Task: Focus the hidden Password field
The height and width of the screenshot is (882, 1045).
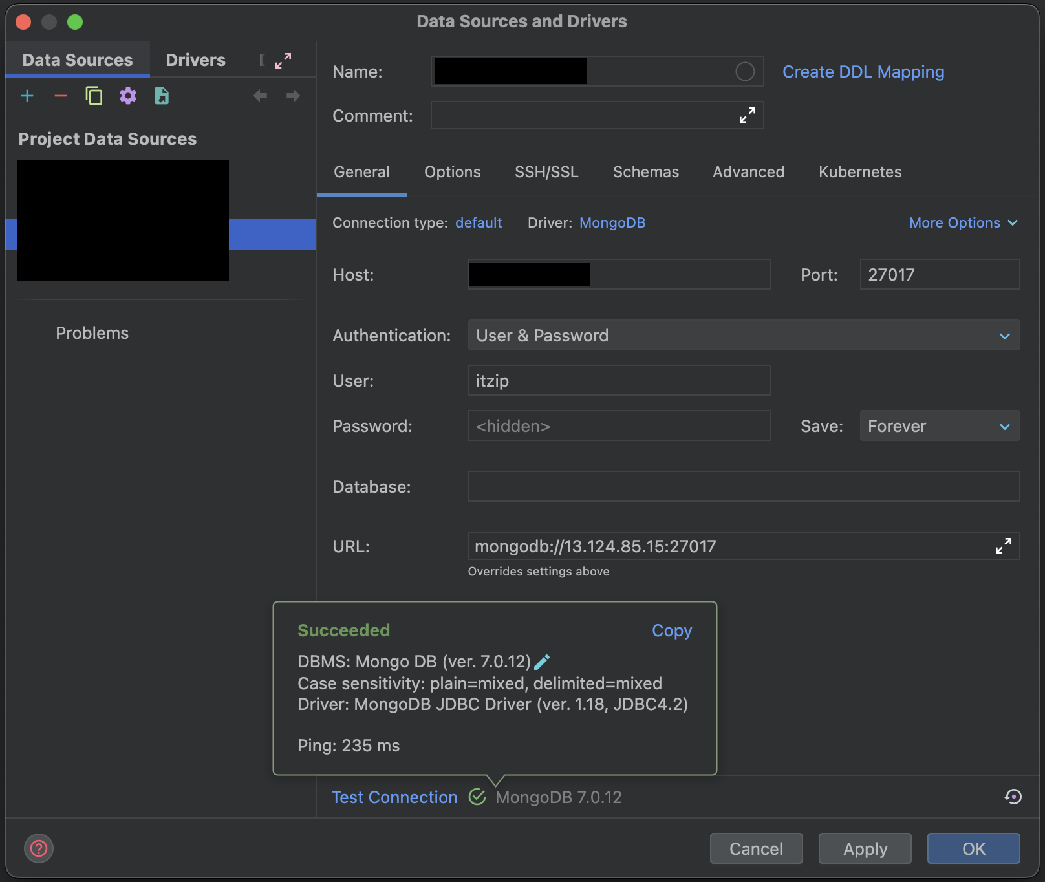Action: [x=619, y=426]
